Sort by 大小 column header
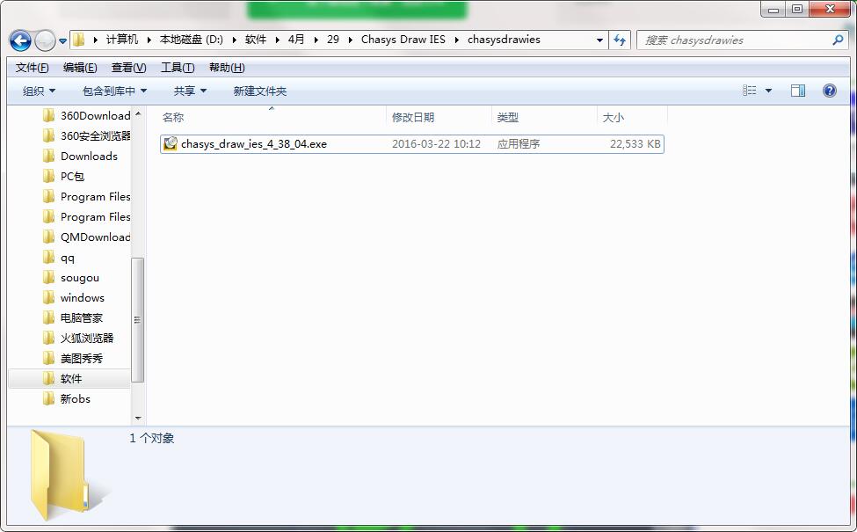Viewport: 857px width, 532px height. [x=614, y=117]
